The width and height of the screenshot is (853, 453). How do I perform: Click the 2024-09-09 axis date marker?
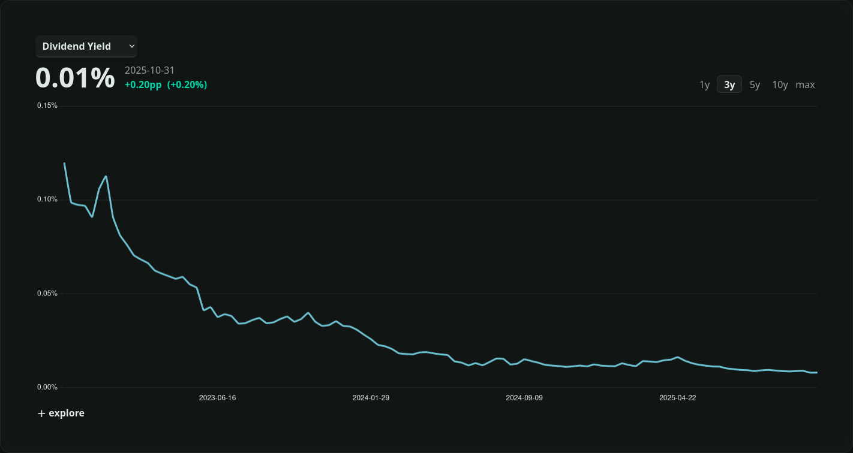pos(524,398)
